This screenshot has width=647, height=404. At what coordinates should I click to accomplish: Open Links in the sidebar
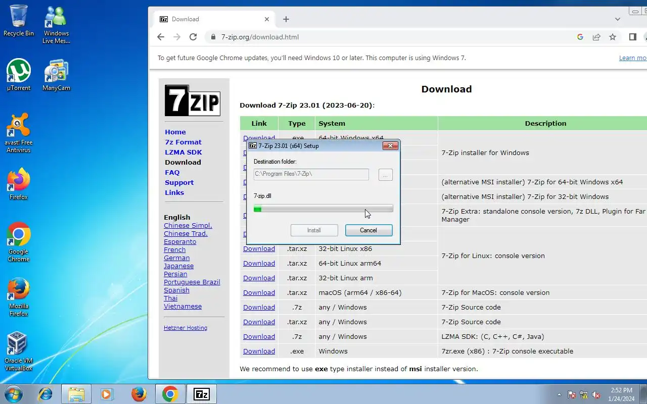[174, 192]
